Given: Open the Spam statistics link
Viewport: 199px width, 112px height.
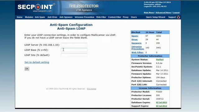Looking at the screenshot, I should (135, 36).
